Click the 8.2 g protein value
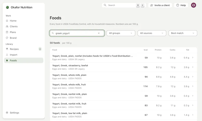The width and height of the screenshot is (202, 121). (159, 67)
